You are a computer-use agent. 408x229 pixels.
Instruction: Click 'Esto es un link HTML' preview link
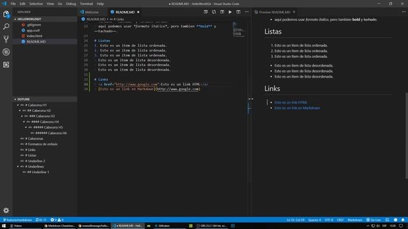[x=291, y=102]
